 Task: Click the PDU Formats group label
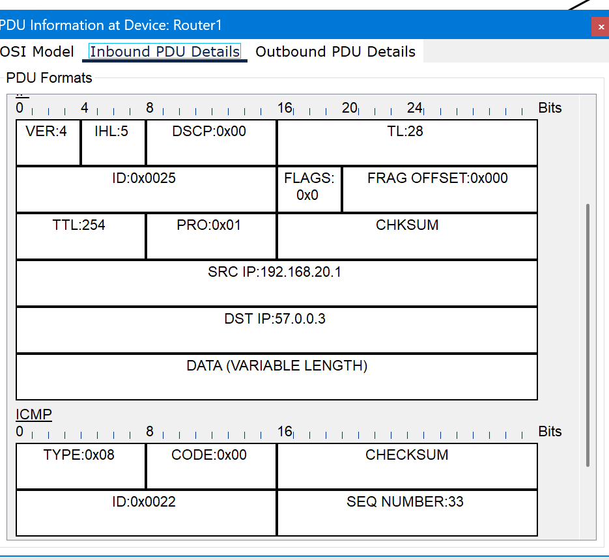pos(49,77)
